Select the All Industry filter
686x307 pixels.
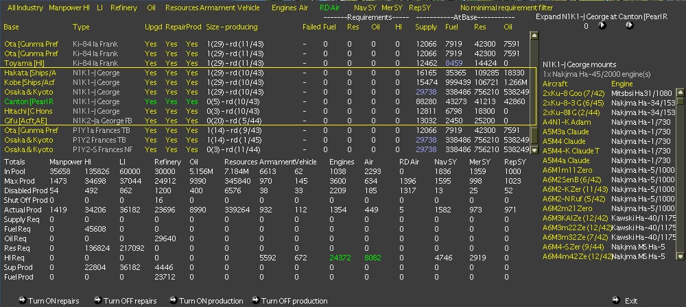pyautogui.click(x=25, y=8)
